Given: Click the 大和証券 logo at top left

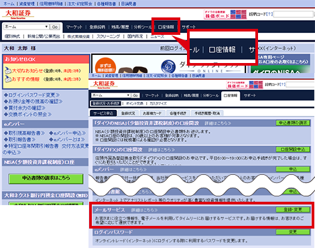Looking at the screenshot, I should pyautogui.click(x=18, y=14).
